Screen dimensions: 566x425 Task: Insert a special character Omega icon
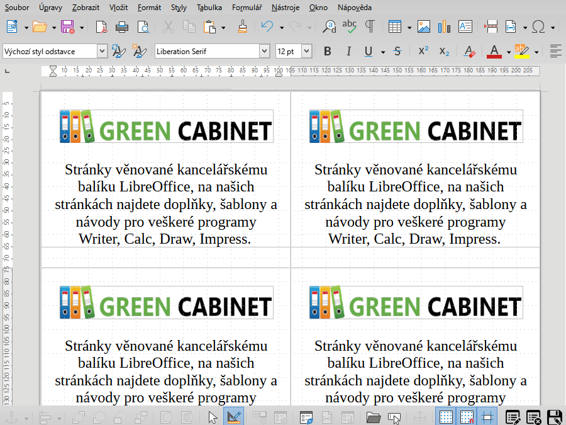[x=538, y=26]
